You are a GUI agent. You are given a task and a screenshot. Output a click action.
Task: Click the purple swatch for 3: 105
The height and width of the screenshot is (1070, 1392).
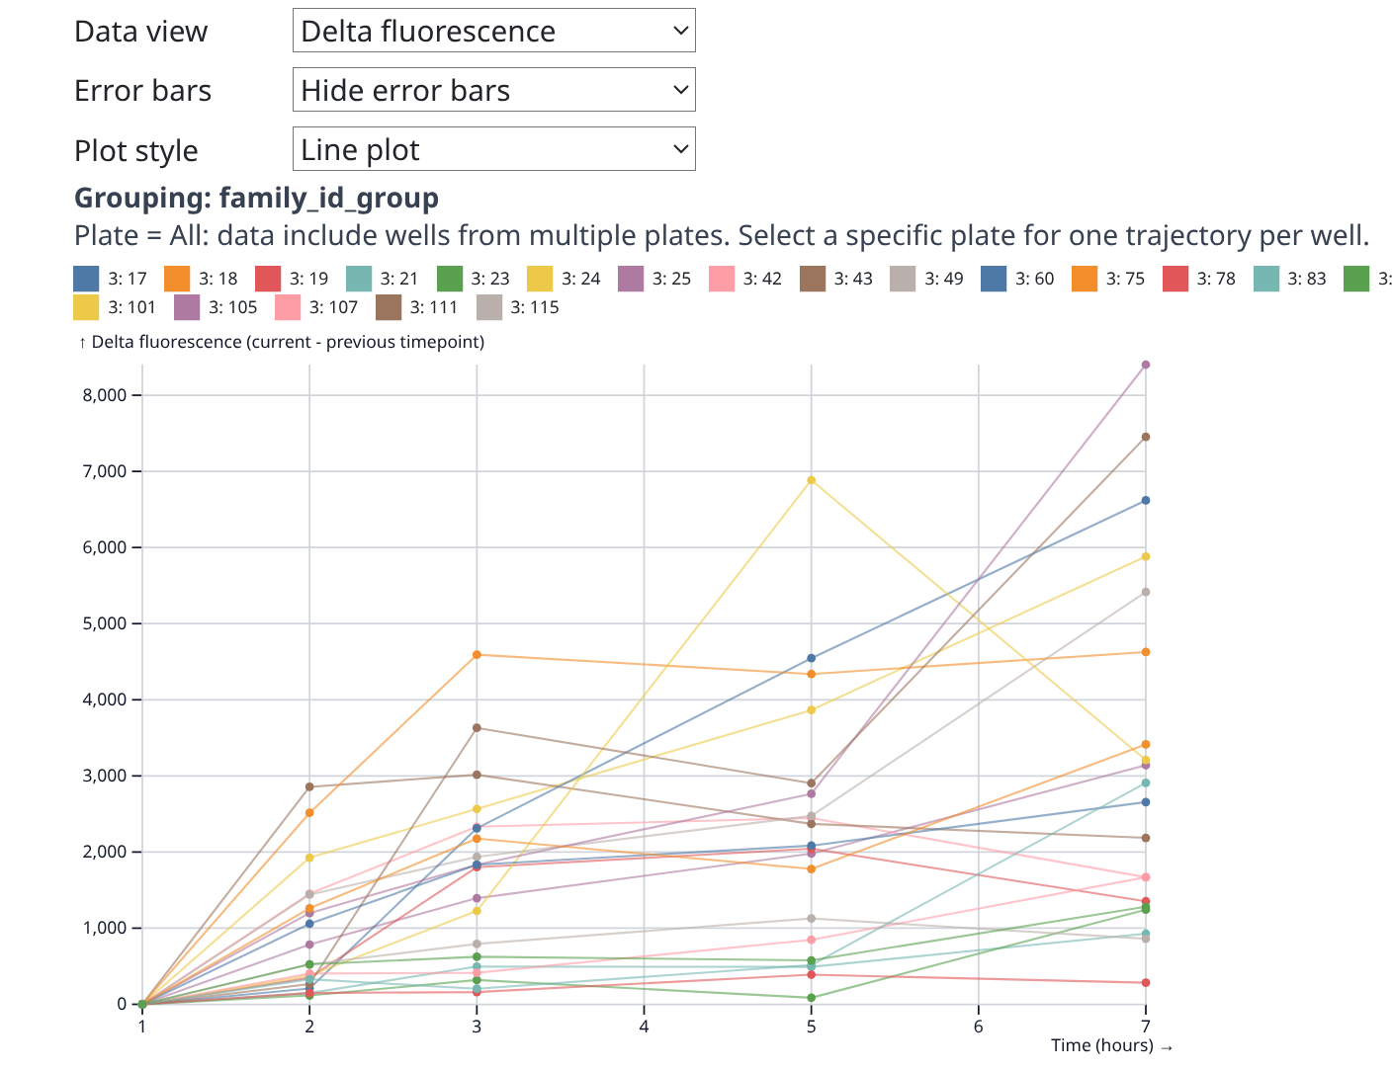[x=188, y=307]
